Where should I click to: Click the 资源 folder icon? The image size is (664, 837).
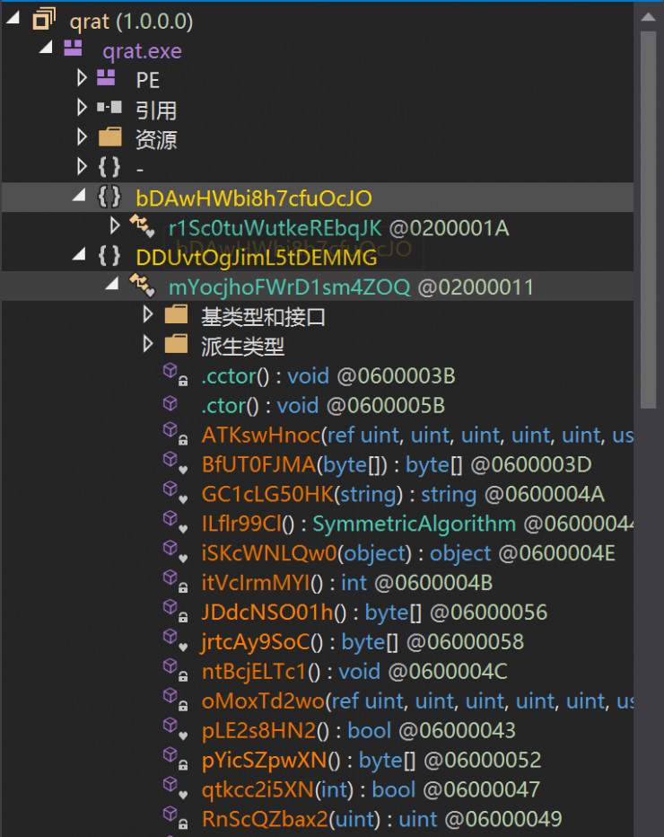pyautogui.click(x=109, y=138)
